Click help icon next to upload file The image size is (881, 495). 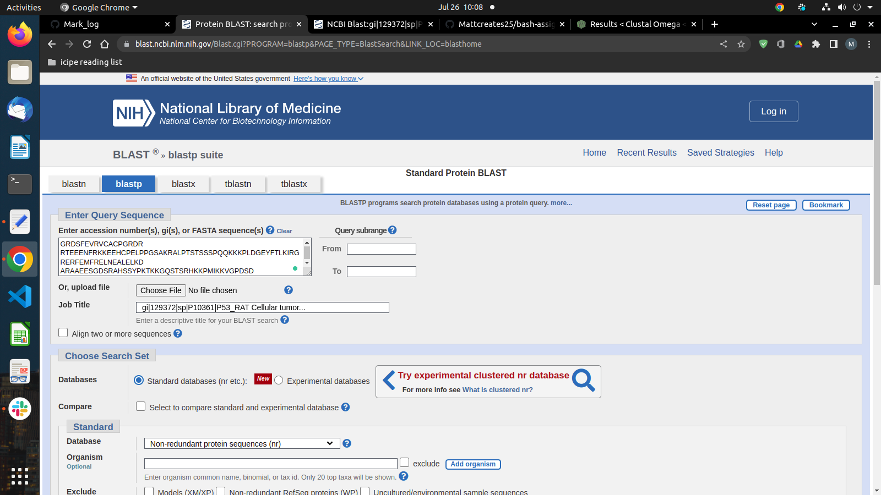pos(289,290)
